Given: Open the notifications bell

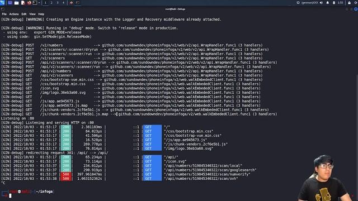Looking at the screenshot, I should (328, 3).
